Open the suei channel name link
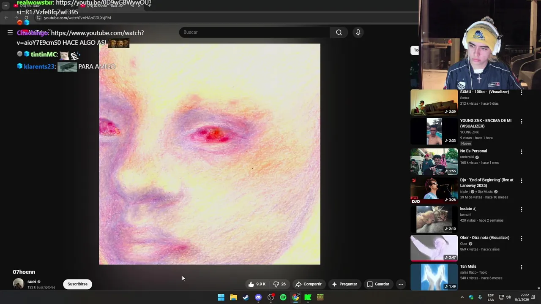 tap(32, 282)
